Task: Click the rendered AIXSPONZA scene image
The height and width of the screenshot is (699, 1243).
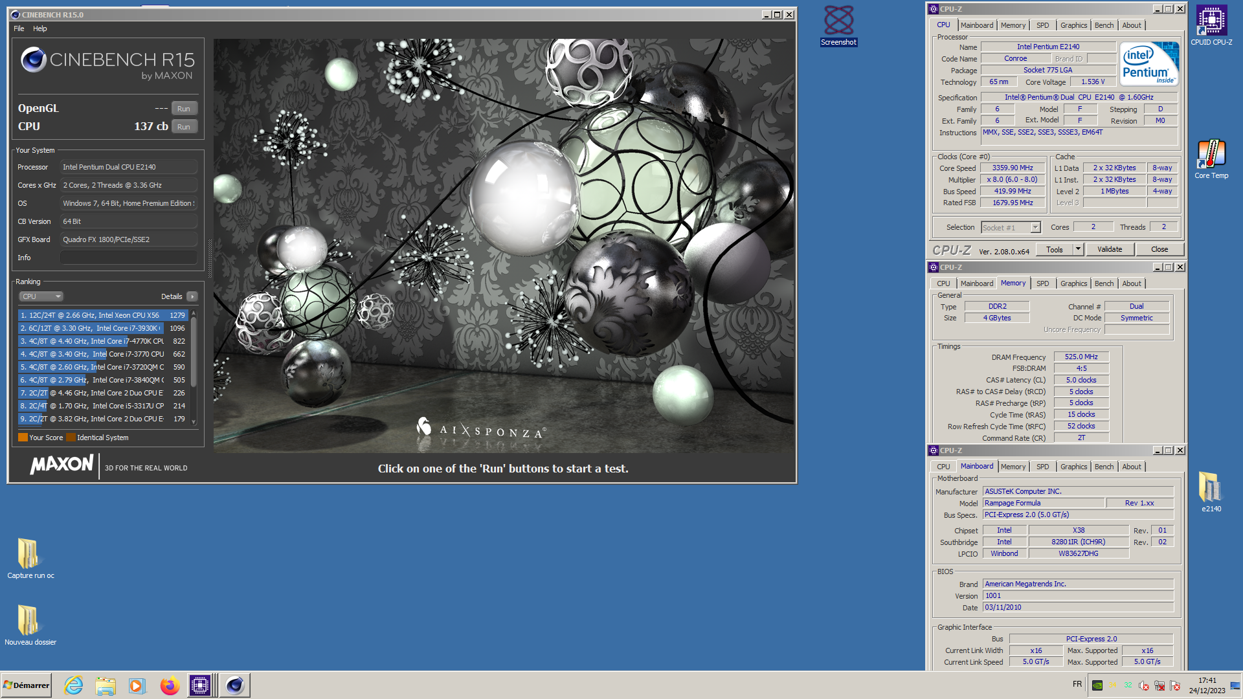Action: (x=504, y=245)
